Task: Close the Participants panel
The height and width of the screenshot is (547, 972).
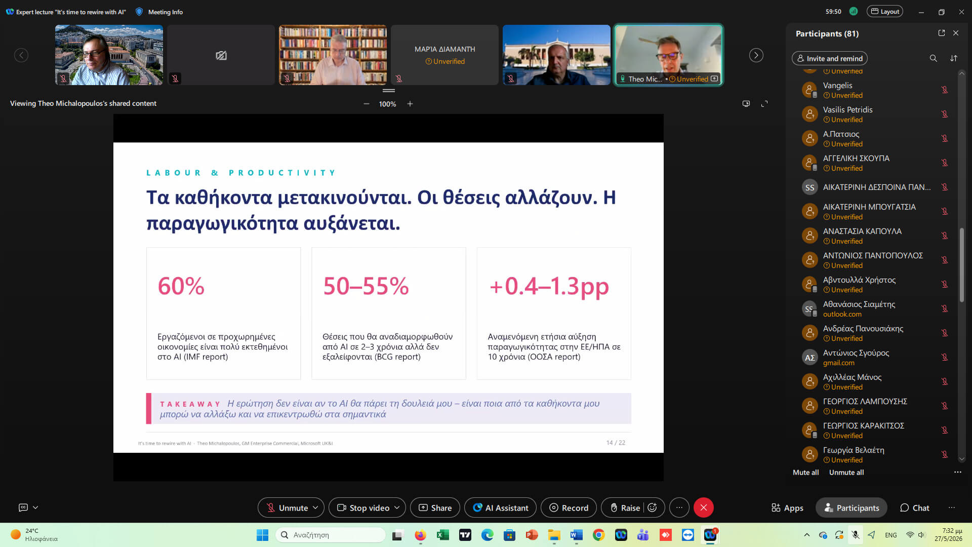Action: point(956,33)
